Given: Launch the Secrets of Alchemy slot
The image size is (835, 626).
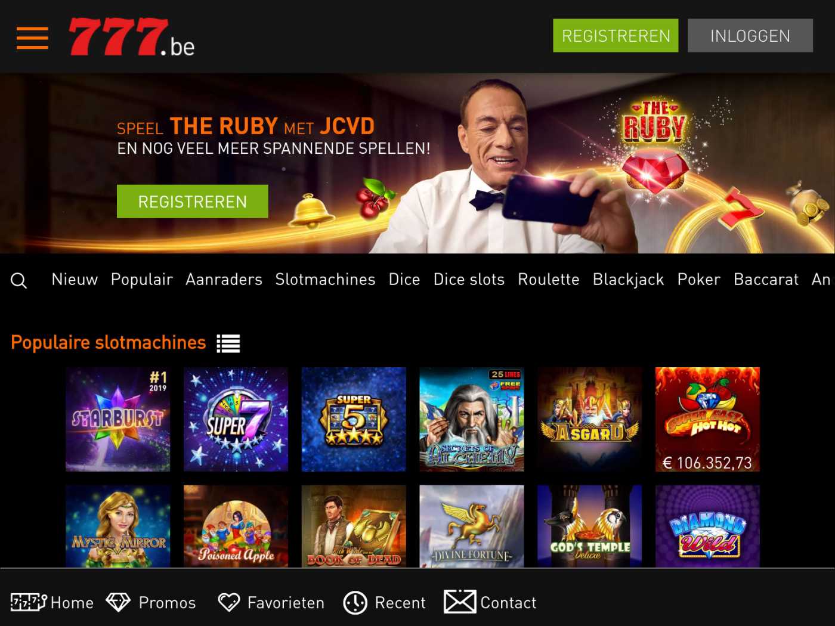Looking at the screenshot, I should pyautogui.click(x=472, y=419).
